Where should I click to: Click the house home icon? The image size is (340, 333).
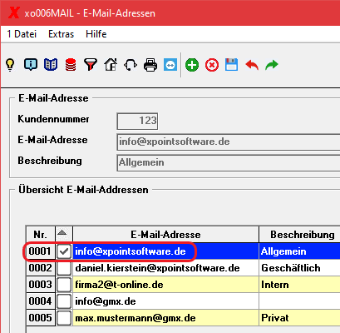click(x=111, y=65)
